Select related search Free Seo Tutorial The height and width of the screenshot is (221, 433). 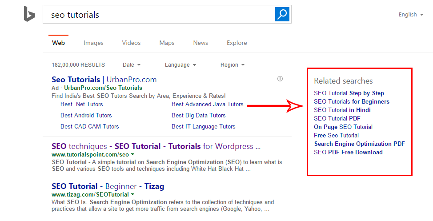(x=337, y=135)
